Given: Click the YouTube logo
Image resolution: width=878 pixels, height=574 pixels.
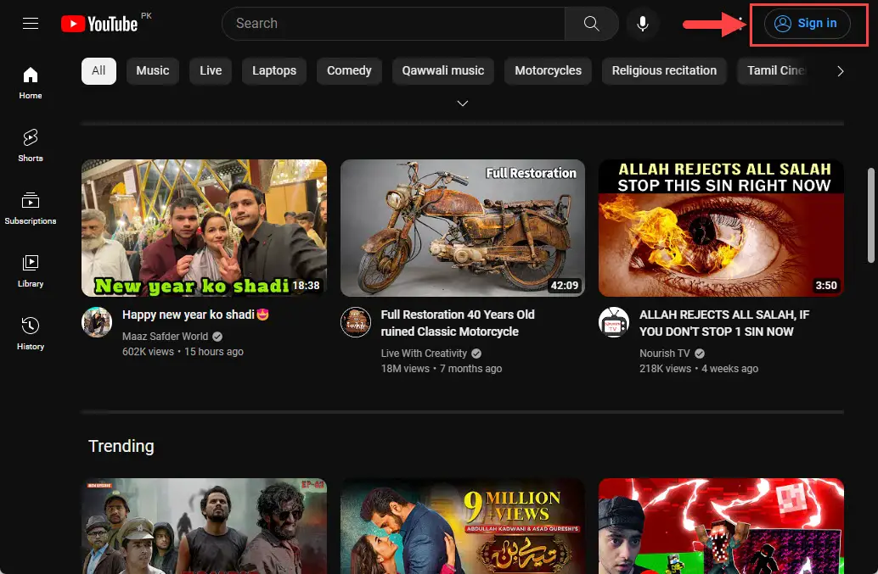Looking at the screenshot, I should tap(99, 24).
